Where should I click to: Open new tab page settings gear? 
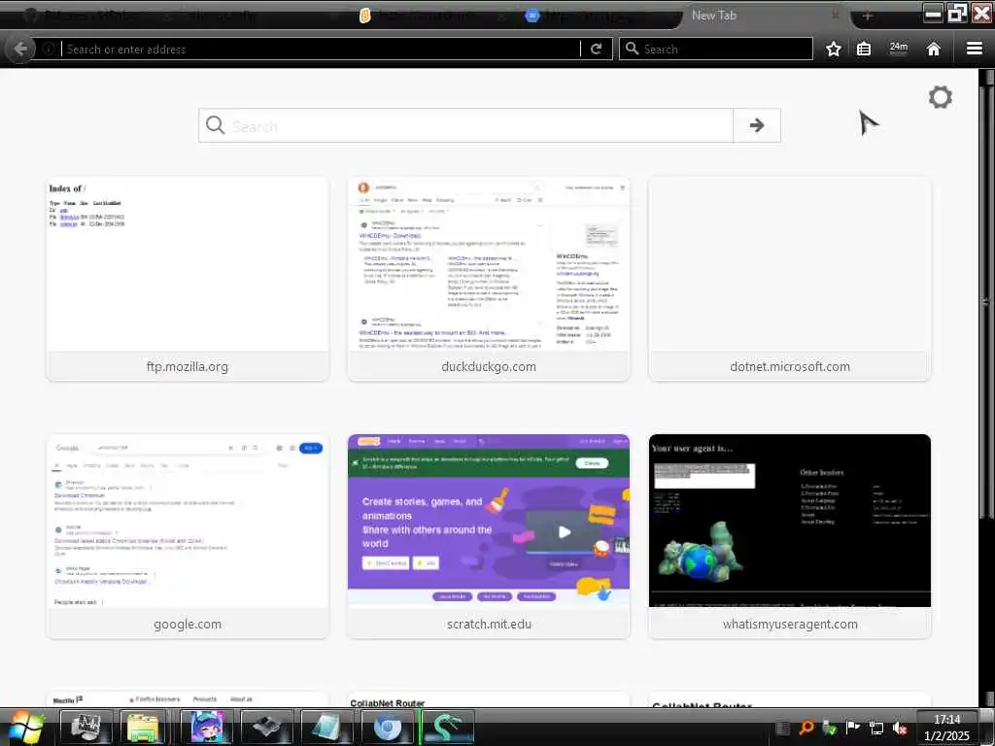940,97
